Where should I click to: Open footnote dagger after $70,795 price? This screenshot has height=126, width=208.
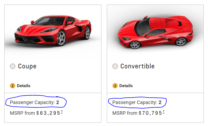pyautogui.click(x=164, y=112)
